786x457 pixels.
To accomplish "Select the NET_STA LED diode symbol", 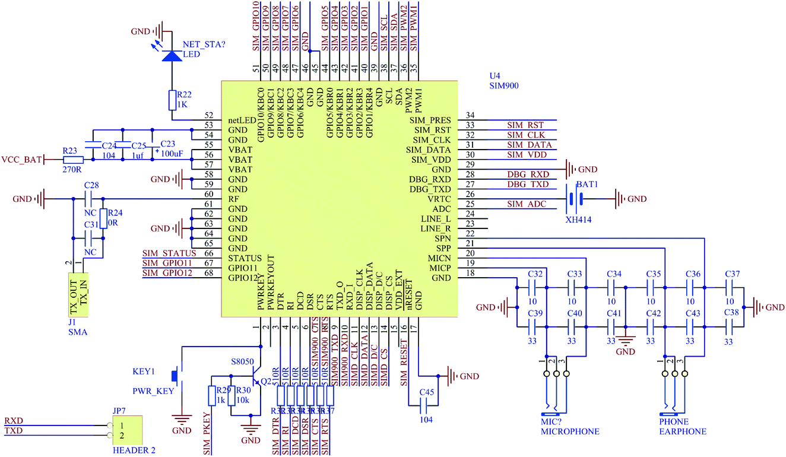I will click(x=172, y=55).
